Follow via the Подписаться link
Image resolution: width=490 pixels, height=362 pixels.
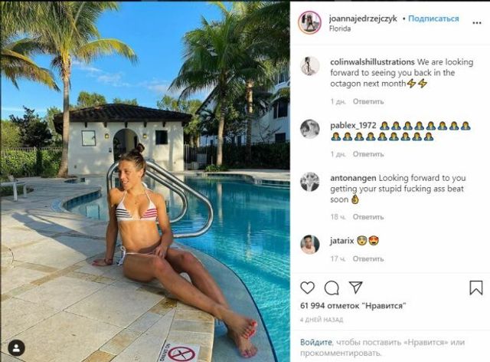click(433, 18)
